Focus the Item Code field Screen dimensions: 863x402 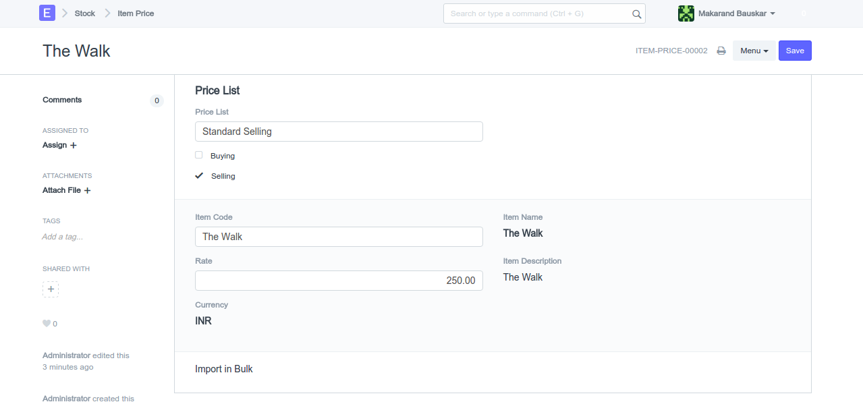click(339, 237)
